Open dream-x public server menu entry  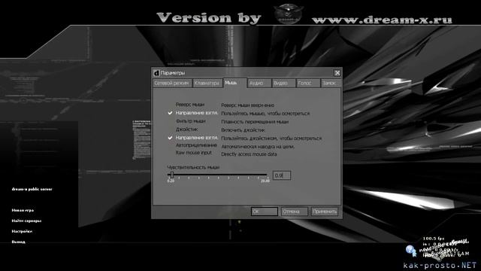point(32,189)
